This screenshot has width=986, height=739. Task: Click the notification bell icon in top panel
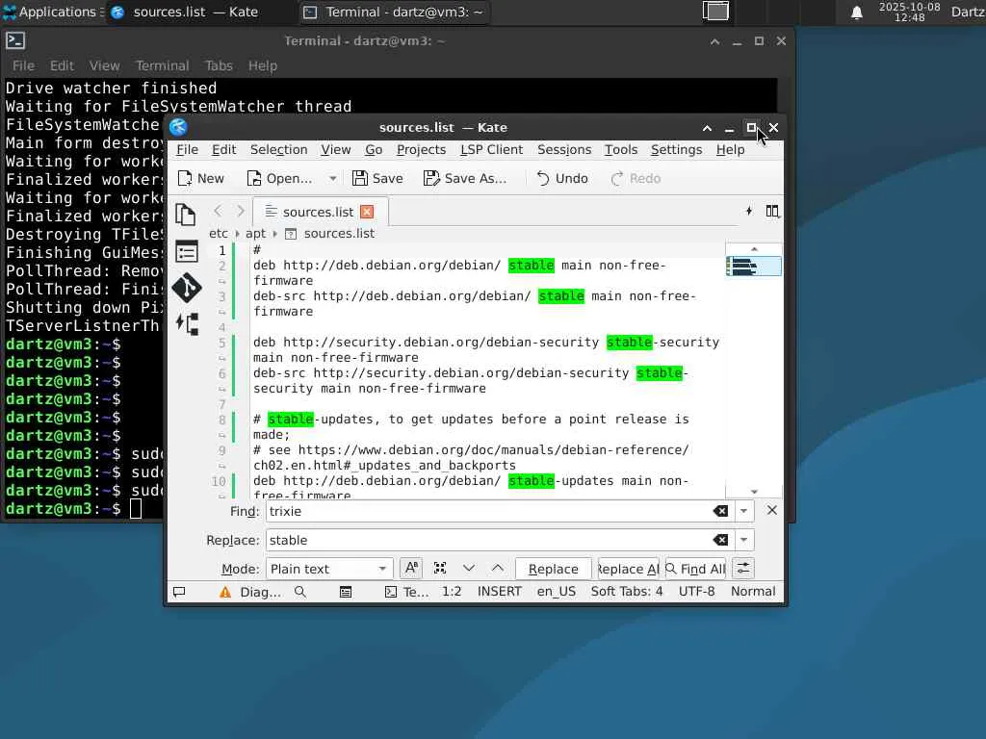click(x=856, y=13)
